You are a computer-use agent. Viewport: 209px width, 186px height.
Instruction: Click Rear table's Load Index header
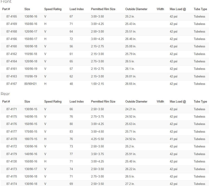77,101
